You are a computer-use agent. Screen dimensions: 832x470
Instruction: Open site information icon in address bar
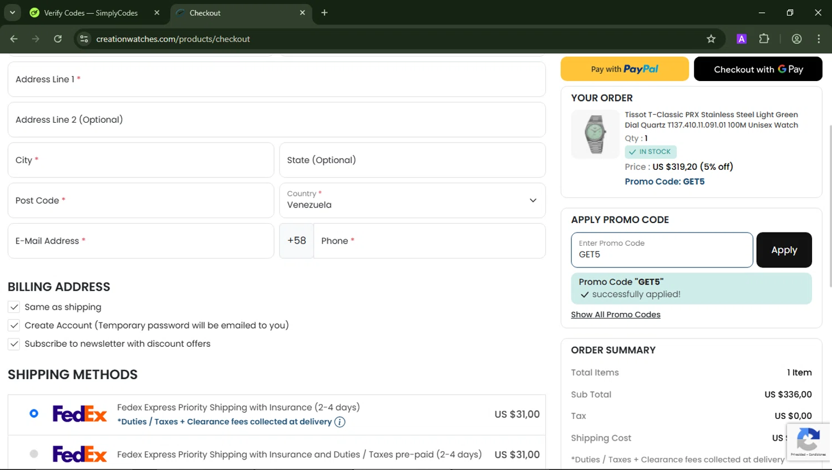pyautogui.click(x=84, y=39)
